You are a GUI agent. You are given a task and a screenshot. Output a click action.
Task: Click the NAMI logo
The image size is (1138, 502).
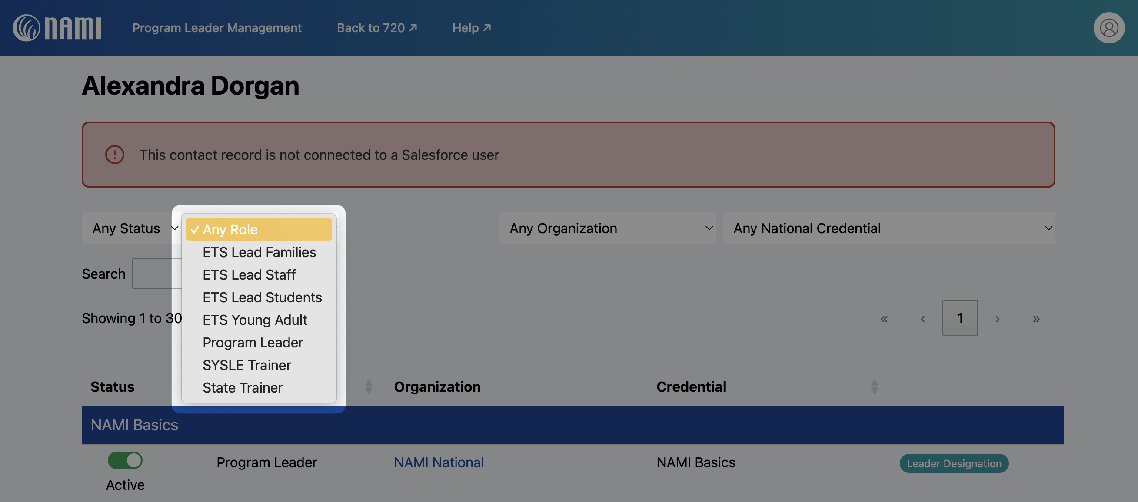[x=57, y=28]
